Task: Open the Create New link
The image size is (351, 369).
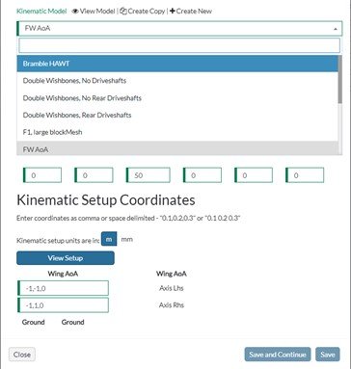Action: coord(194,12)
